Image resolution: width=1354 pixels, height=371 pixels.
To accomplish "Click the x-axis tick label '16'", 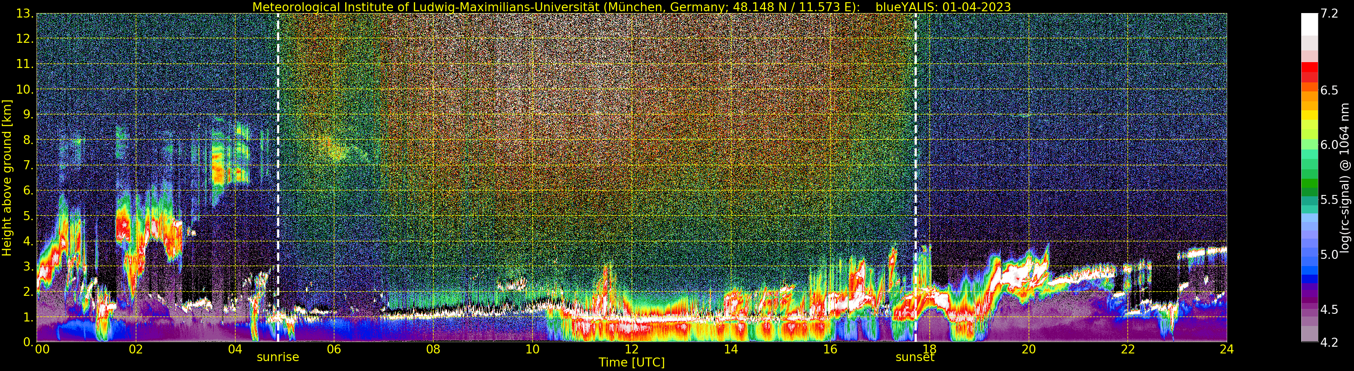I will [x=830, y=349].
